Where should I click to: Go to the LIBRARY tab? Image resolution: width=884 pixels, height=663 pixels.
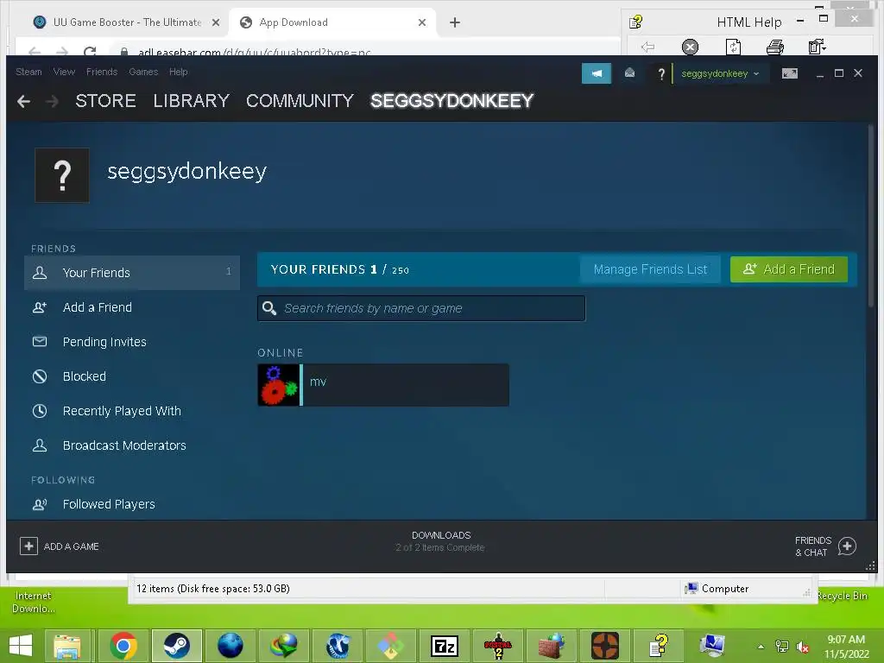pos(191,101)
